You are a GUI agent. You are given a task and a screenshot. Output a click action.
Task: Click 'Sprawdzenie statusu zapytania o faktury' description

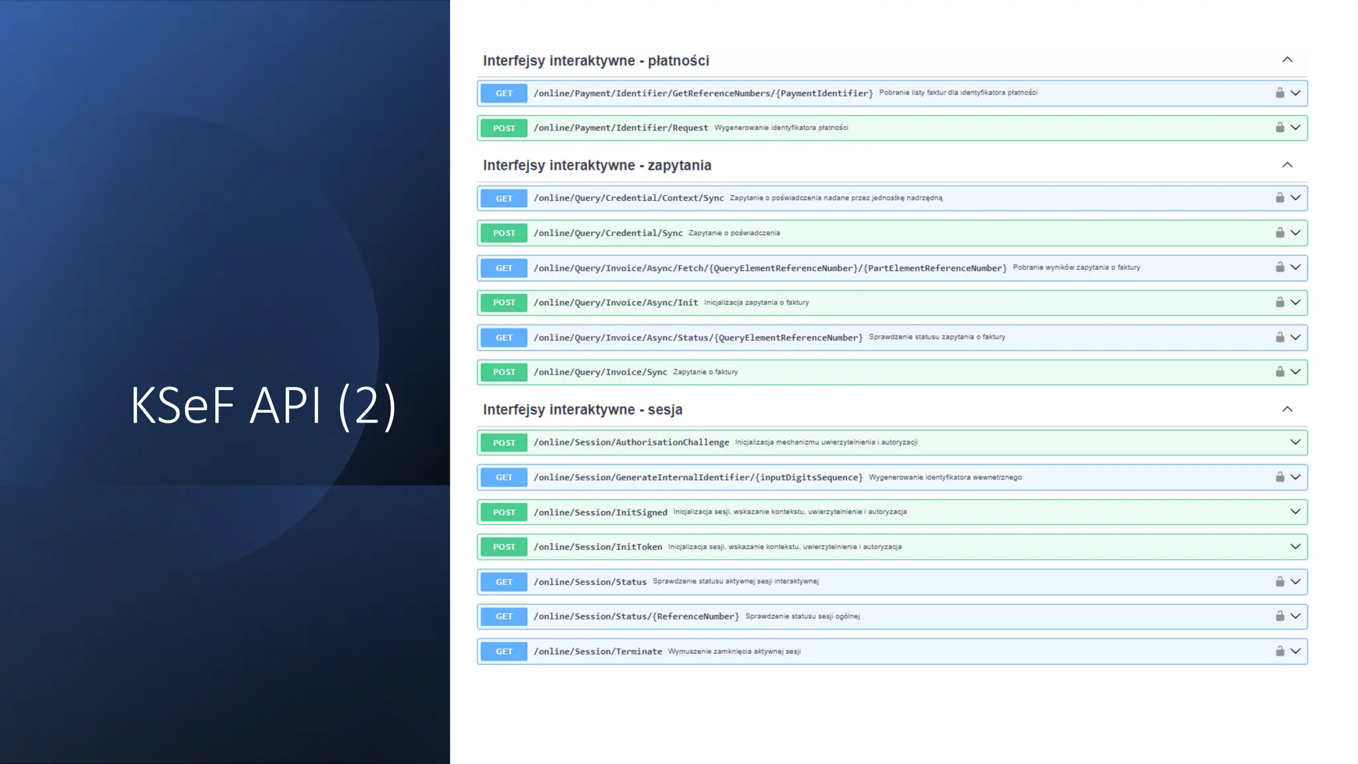(937, 337)
